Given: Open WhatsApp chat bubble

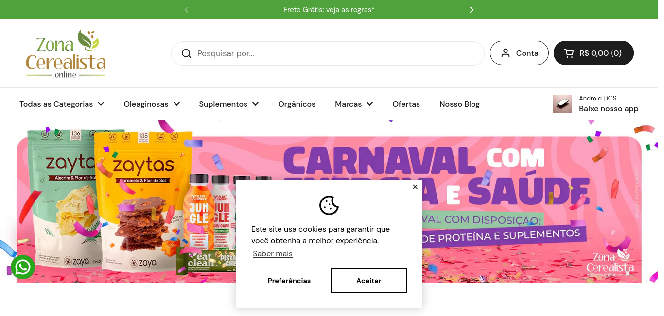Looking at the screenshot, I should click(23, 267).
